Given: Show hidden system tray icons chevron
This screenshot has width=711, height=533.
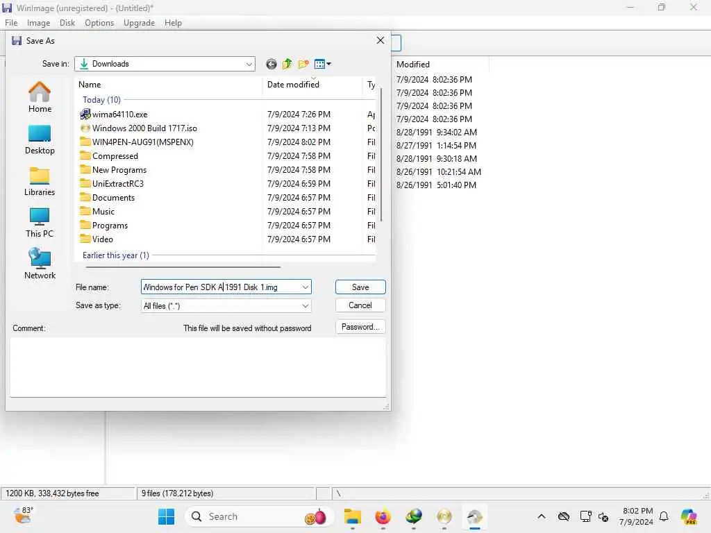Looking at the screenshot, I should point(542,516).
